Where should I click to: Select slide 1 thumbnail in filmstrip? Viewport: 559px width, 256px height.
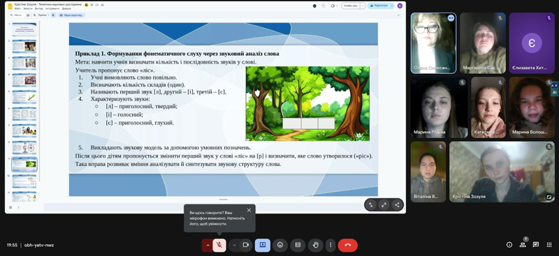pos(24,29)
